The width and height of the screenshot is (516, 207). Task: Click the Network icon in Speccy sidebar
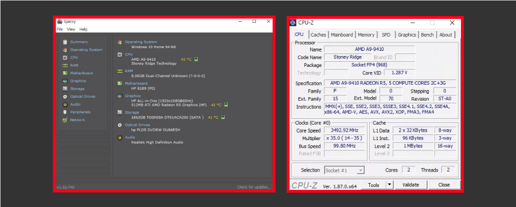[65, 120]
